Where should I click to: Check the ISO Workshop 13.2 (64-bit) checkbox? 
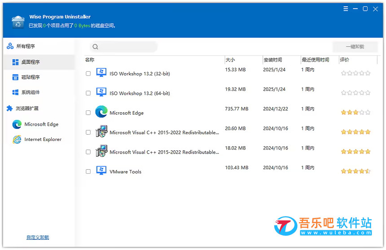pyautogui.click(x=88, y=93)
